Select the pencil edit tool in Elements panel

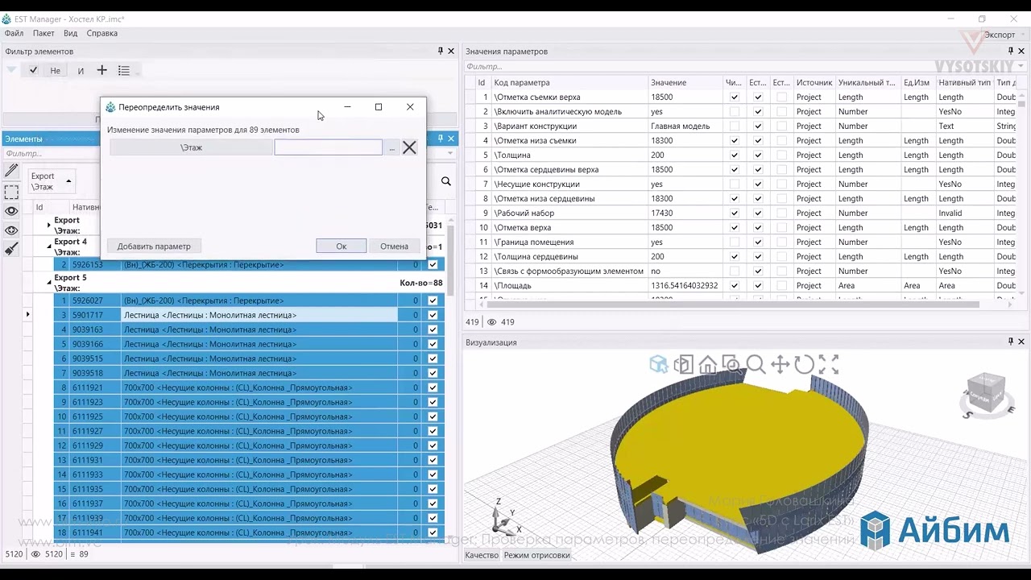coord(11,171)
